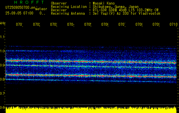Click the HROFFT title text

tap(29, 2)
